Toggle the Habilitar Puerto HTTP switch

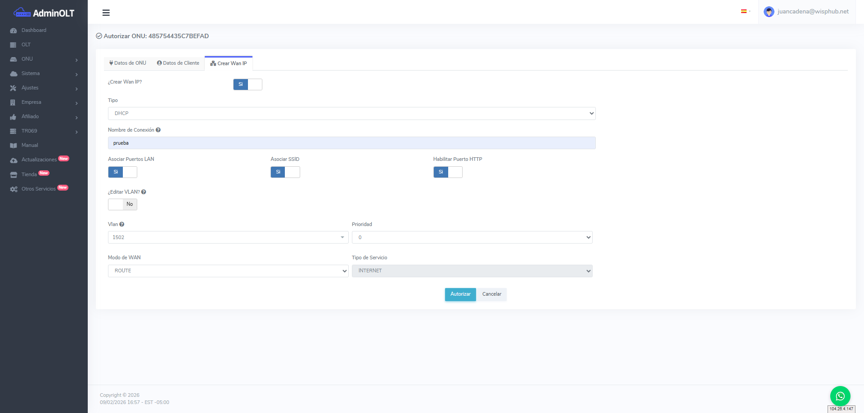(447, 172)
